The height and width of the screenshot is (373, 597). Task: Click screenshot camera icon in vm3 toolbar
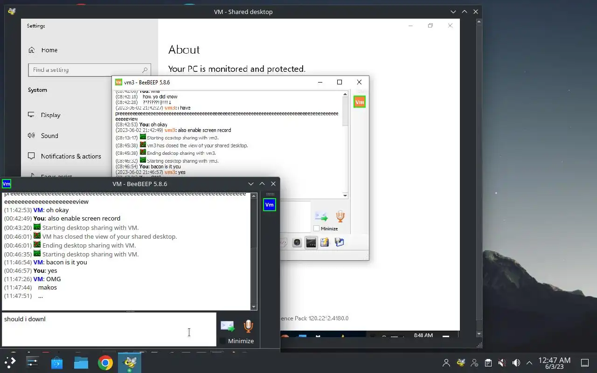click(297, 242)
